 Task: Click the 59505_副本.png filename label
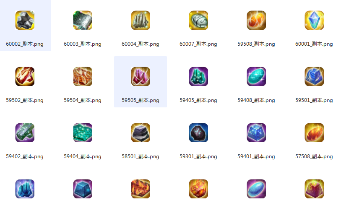[x=141, y=100]
